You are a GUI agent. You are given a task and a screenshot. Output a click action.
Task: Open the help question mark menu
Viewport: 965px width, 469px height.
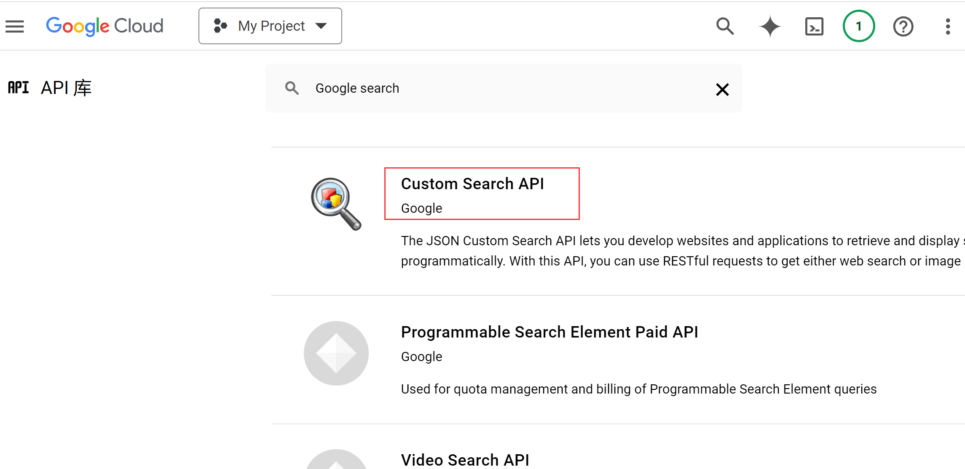click(903, 26)
